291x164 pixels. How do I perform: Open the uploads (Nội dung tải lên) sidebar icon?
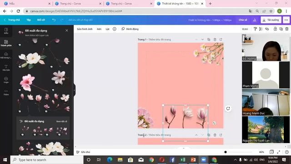(x=6, y=56)
